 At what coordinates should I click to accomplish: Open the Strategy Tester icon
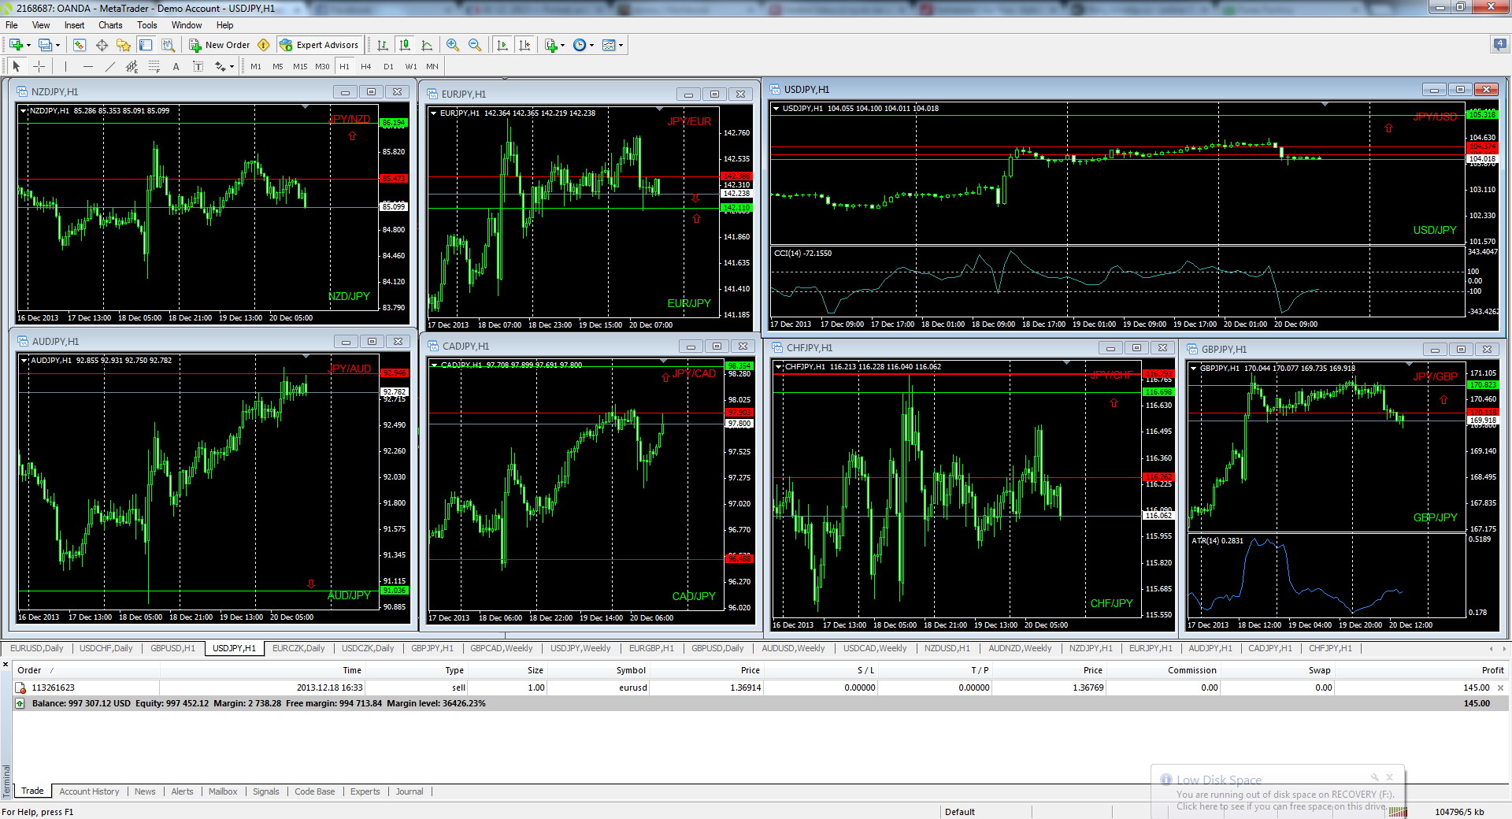[168, 45]
